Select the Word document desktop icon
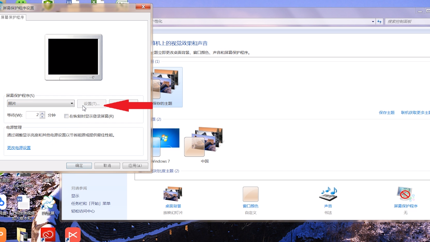Image resolution: width=430 pixels, height=242 pixels. [23, 203]
